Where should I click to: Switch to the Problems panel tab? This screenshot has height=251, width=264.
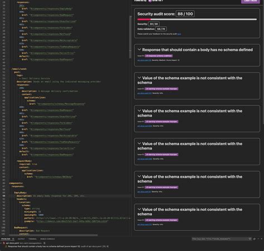tap(6, 239)
